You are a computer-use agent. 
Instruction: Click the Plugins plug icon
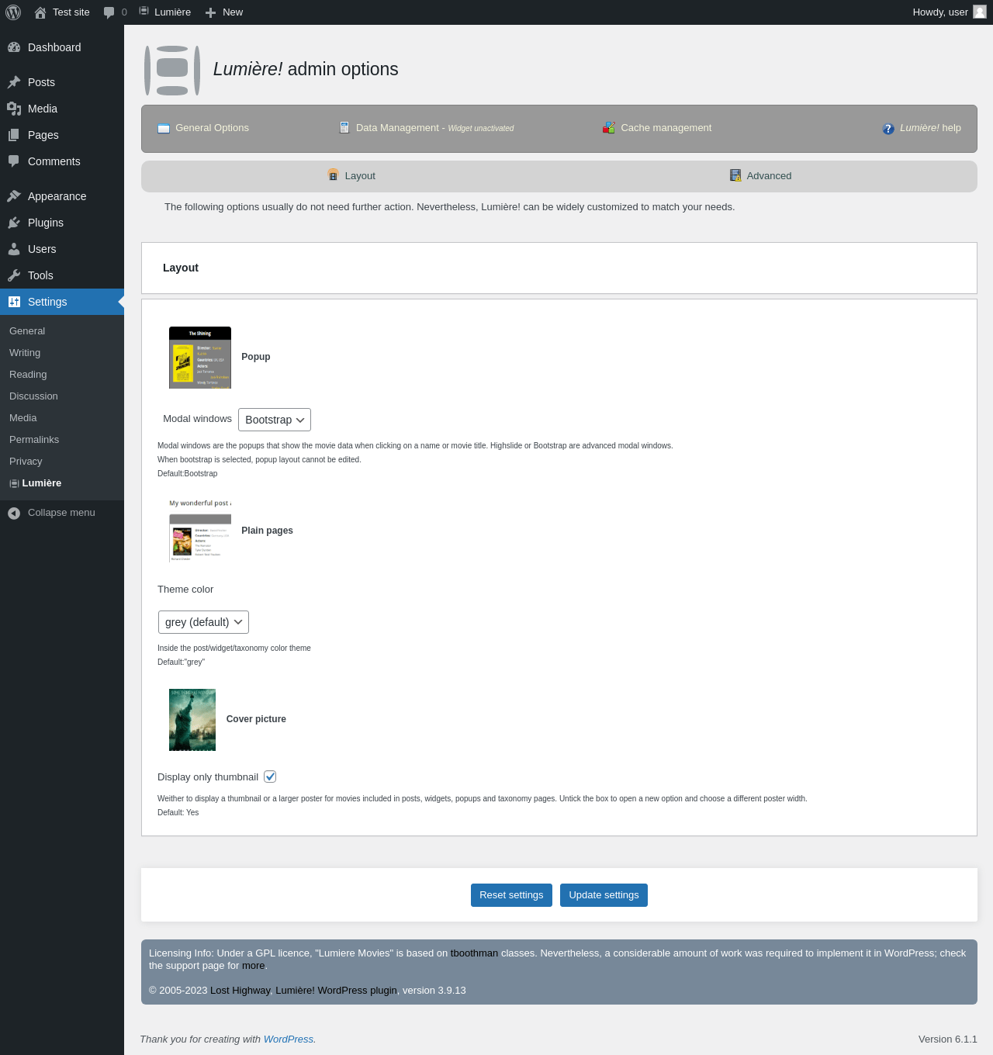pyautogui.click(x=14, y=223)
